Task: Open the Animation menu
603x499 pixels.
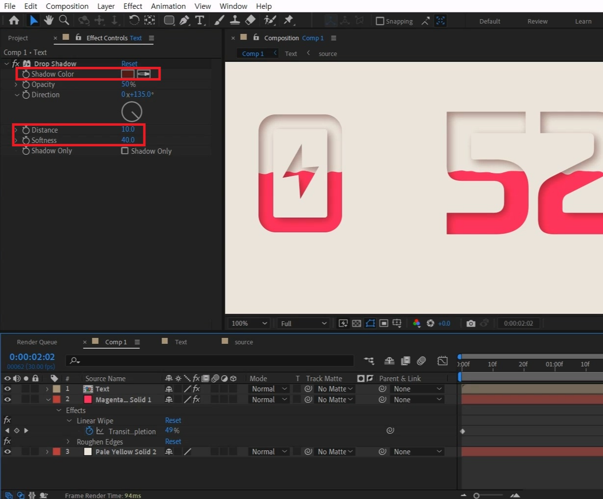Action: coord(168,6)
